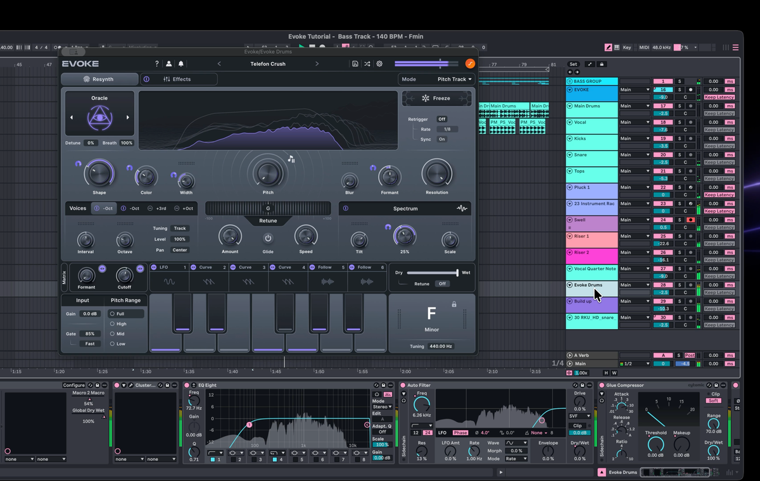
Task: Open the Main output dropdown on the Vocal track
Action: 647,122
